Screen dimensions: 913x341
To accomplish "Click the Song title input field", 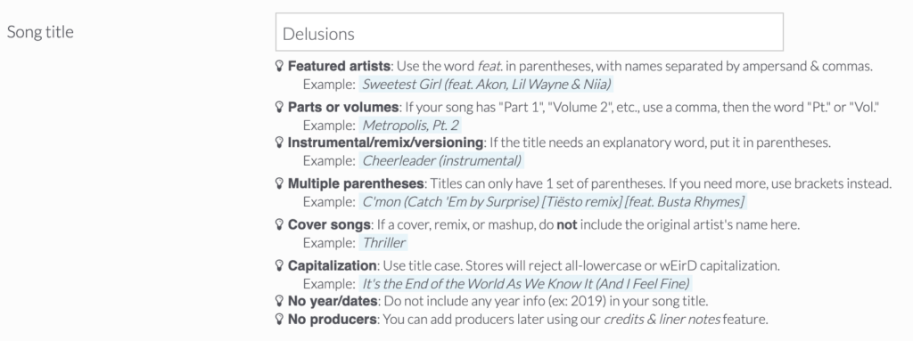I will [x=529, y=32].
